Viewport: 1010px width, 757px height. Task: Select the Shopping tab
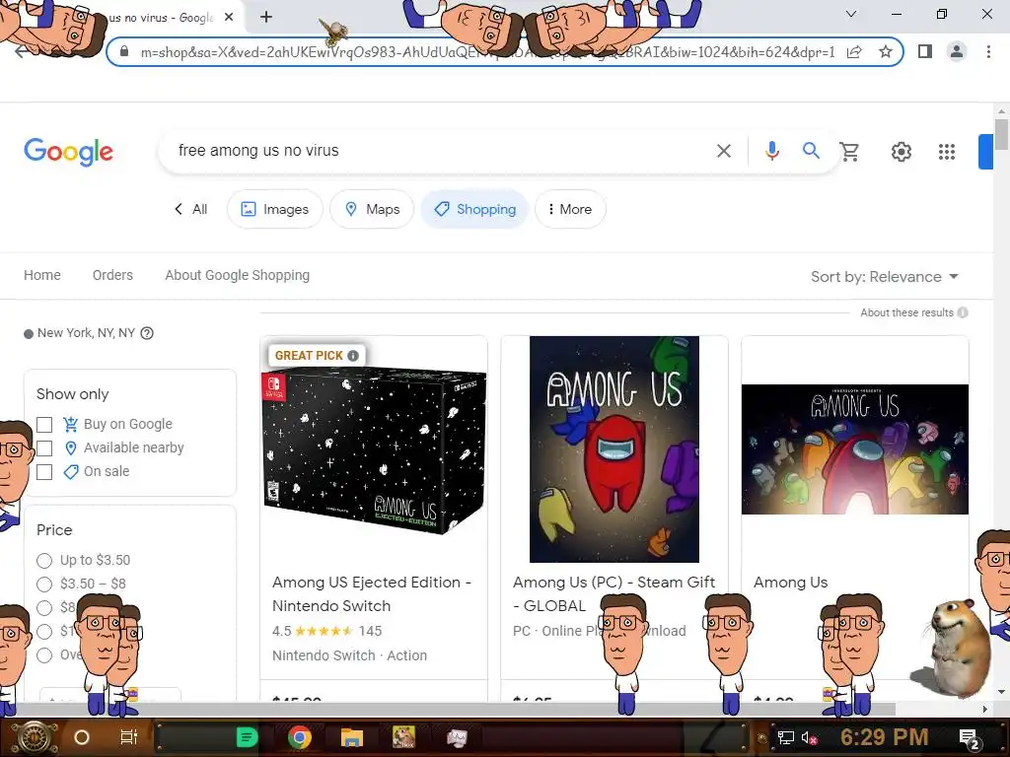(x=474, y=209)
